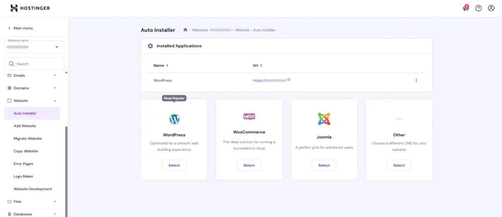
Task: Click the Installed Applications heading
Action: [x=179, y=46]
